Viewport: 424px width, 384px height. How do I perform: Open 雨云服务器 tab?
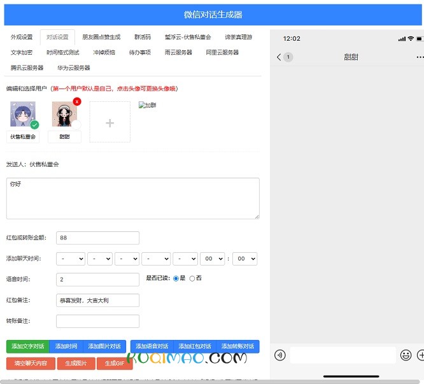(x=178, y=52)
